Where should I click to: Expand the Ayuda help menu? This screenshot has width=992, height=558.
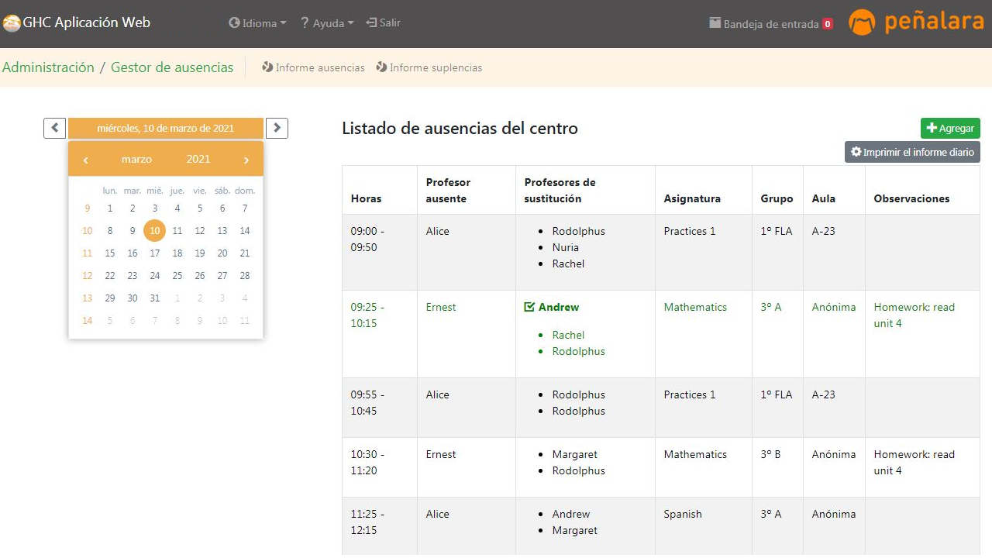tap(327, 23)
